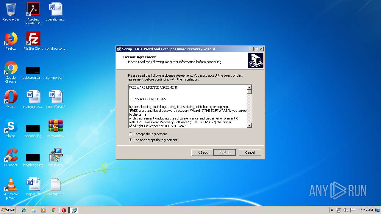Open Internet Explorer from the taskbar
381x214 pixels.
click(x=24, y=210)
